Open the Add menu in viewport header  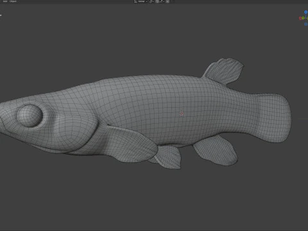[5, 1]
